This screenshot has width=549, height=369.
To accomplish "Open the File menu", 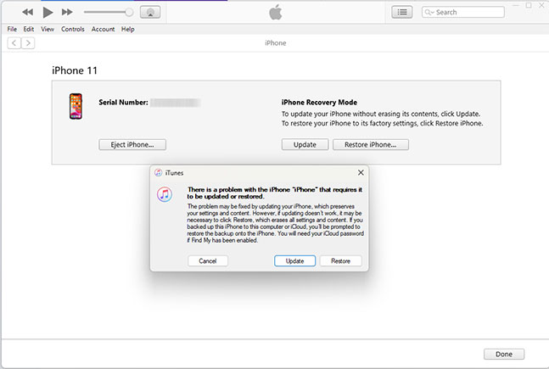I will (x=12, y=29).
